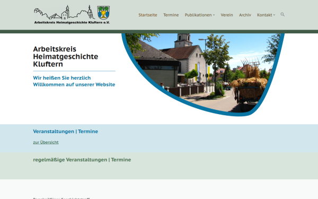Open the Kontakt menu item
This screenshot has height=199, width=318.
(264, 15)
